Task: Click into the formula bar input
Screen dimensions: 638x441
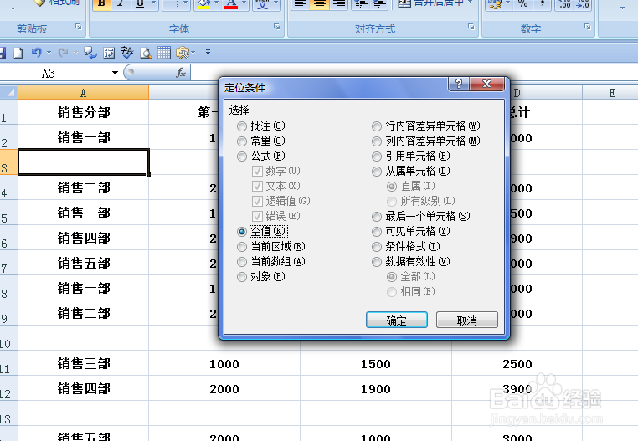Action: point(414,73)
